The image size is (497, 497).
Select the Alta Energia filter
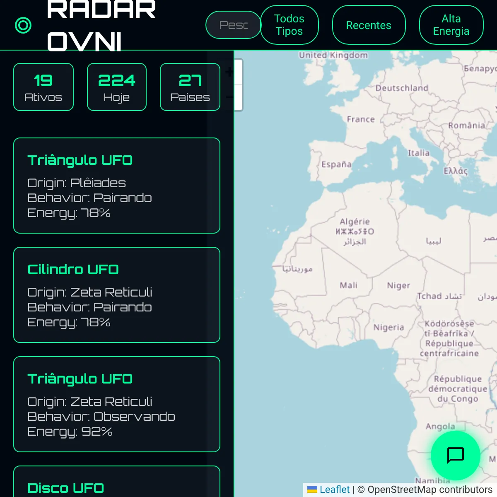tap(451, 25)
